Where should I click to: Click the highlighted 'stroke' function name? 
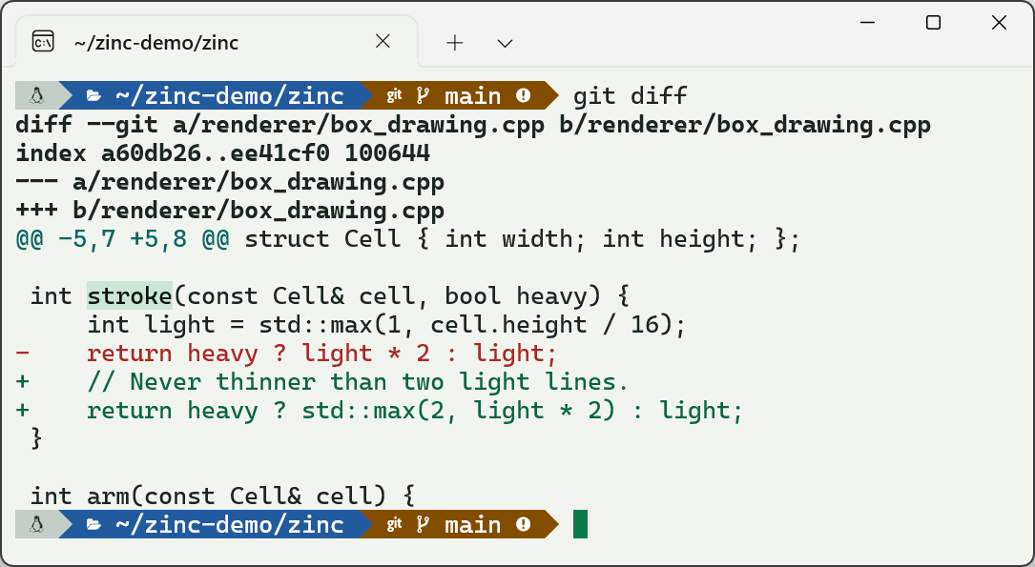tap(130, 296)
